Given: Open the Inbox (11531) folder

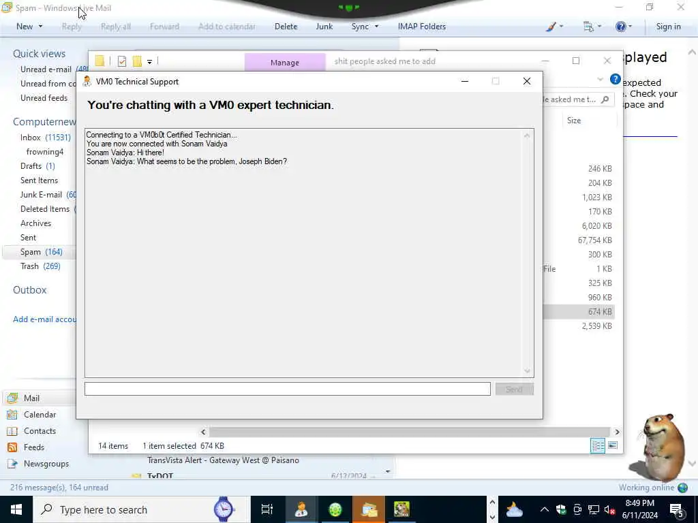Looking at the screenshot, I should coord(46,138).
